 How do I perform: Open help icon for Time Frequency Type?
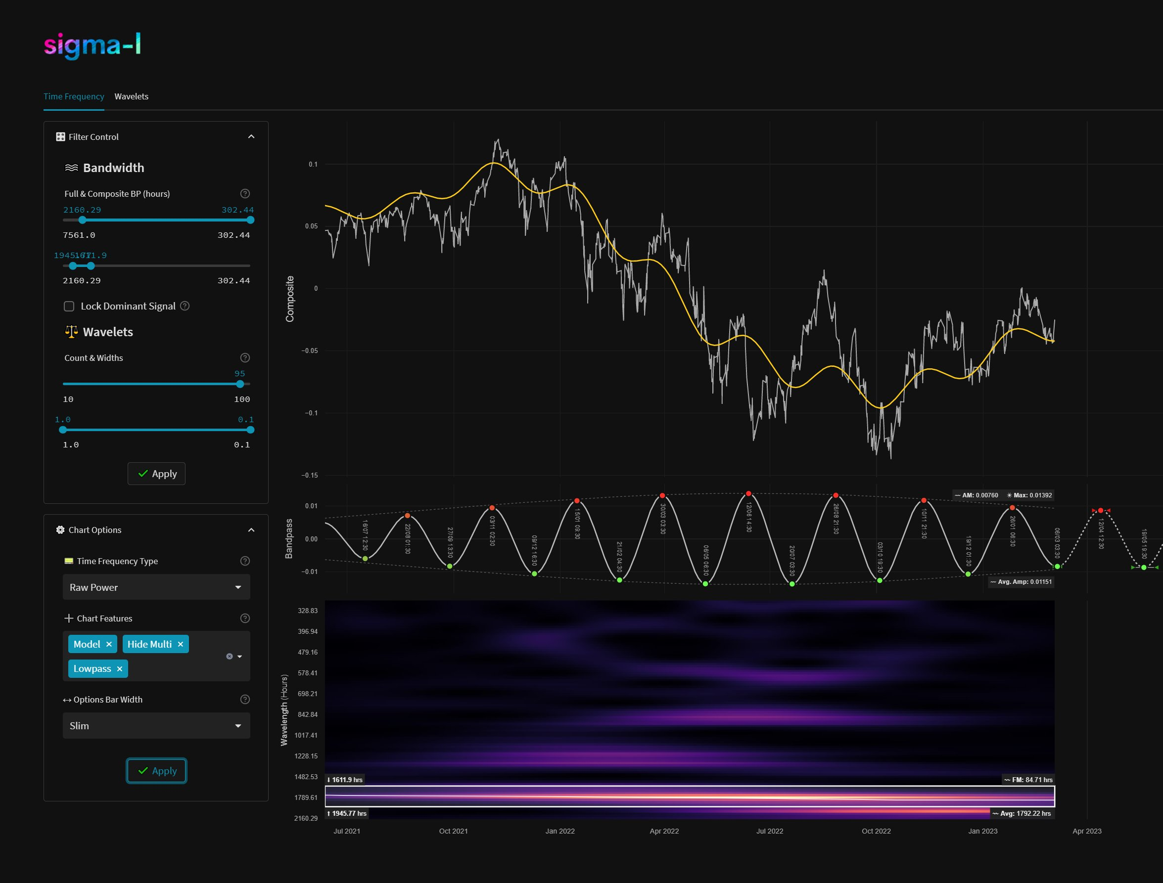tap(245, 561)
